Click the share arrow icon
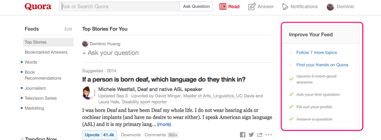This screenshot has width=381, height=140. click(x=260, y=135)
